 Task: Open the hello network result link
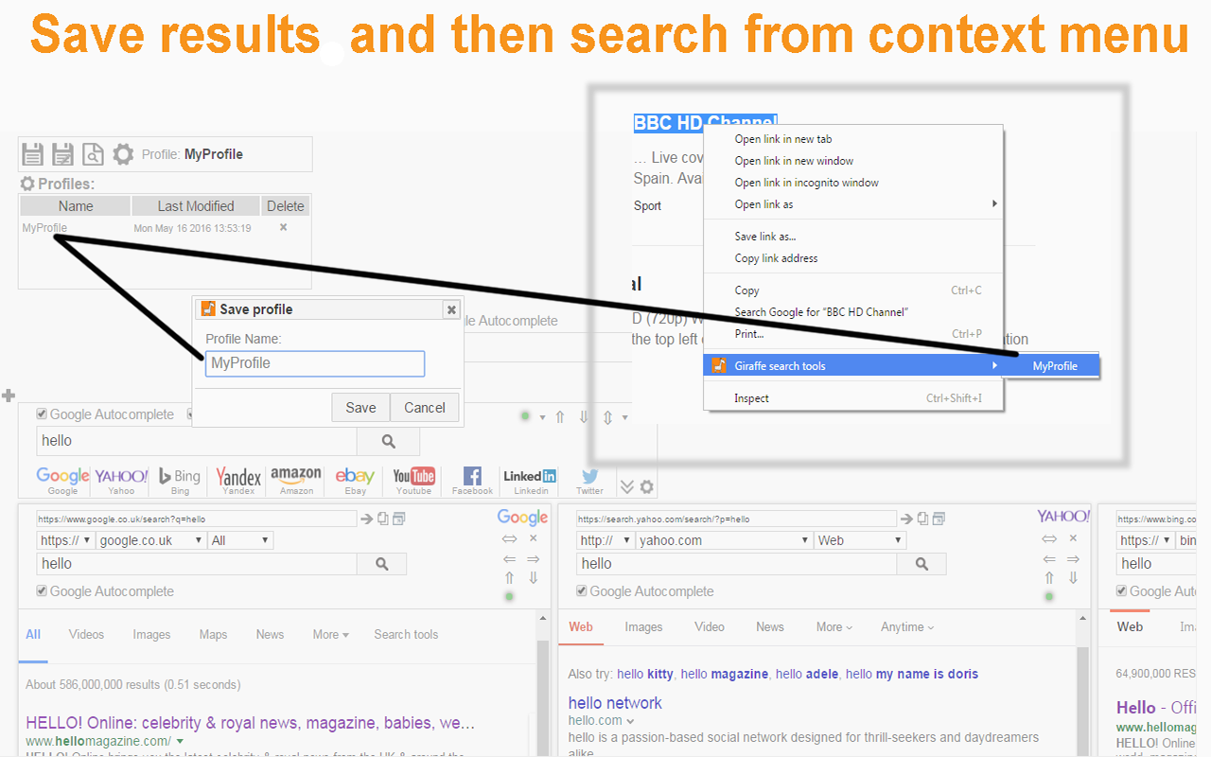coord(615,703)
